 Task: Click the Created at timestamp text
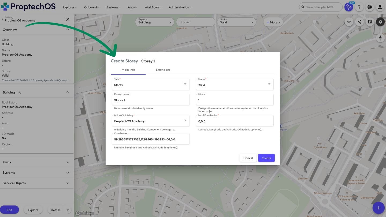(x=35, y=80)
